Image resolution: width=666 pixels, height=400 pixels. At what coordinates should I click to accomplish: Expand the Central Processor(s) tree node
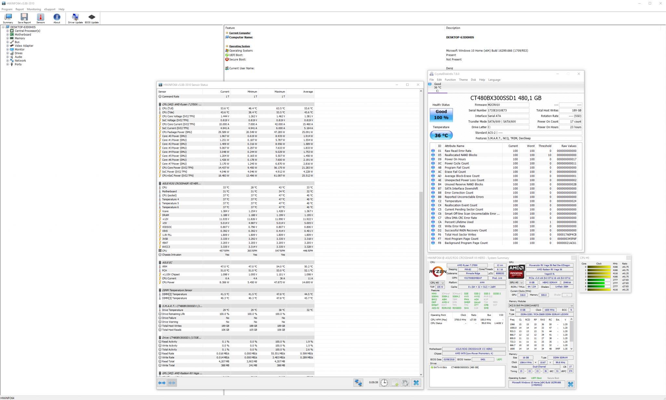pyautogui.click(x=7, y=31)
